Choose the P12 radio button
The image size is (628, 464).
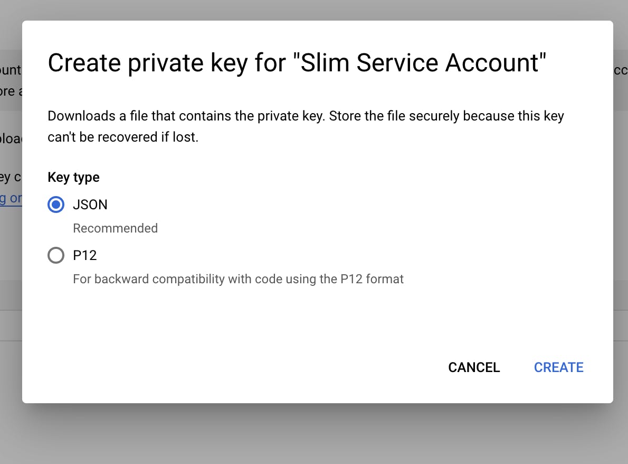(x=56, y=256)
